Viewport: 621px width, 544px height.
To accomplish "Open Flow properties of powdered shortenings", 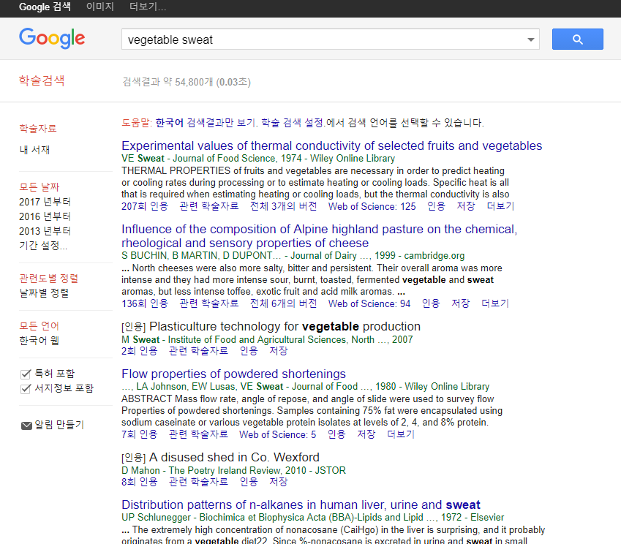I will 233,374.
